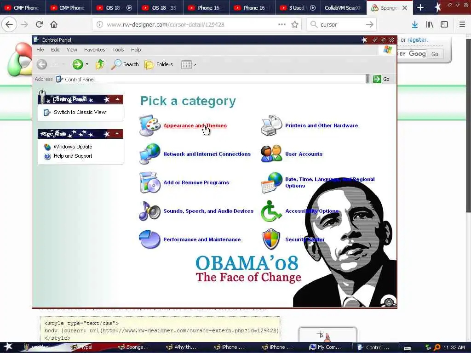Click the Explorer Back arrow button
Viewport: 471px width, 353px height.
42,64
